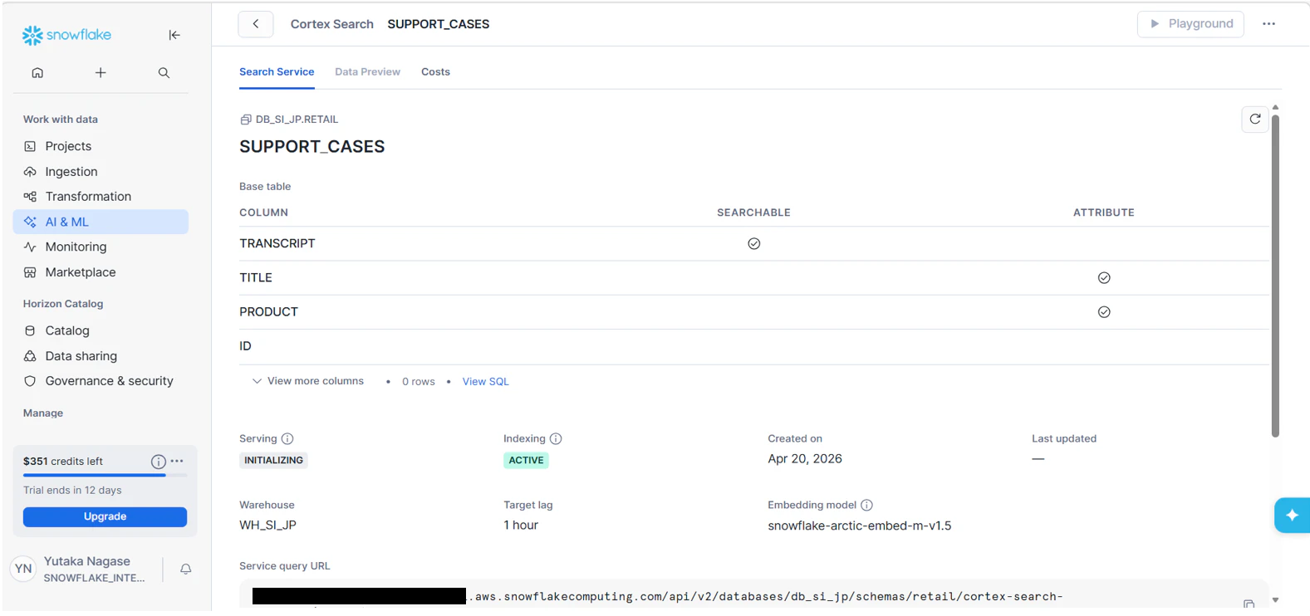Open the notifications bell

pyautogui.click(x=186, y=569)
